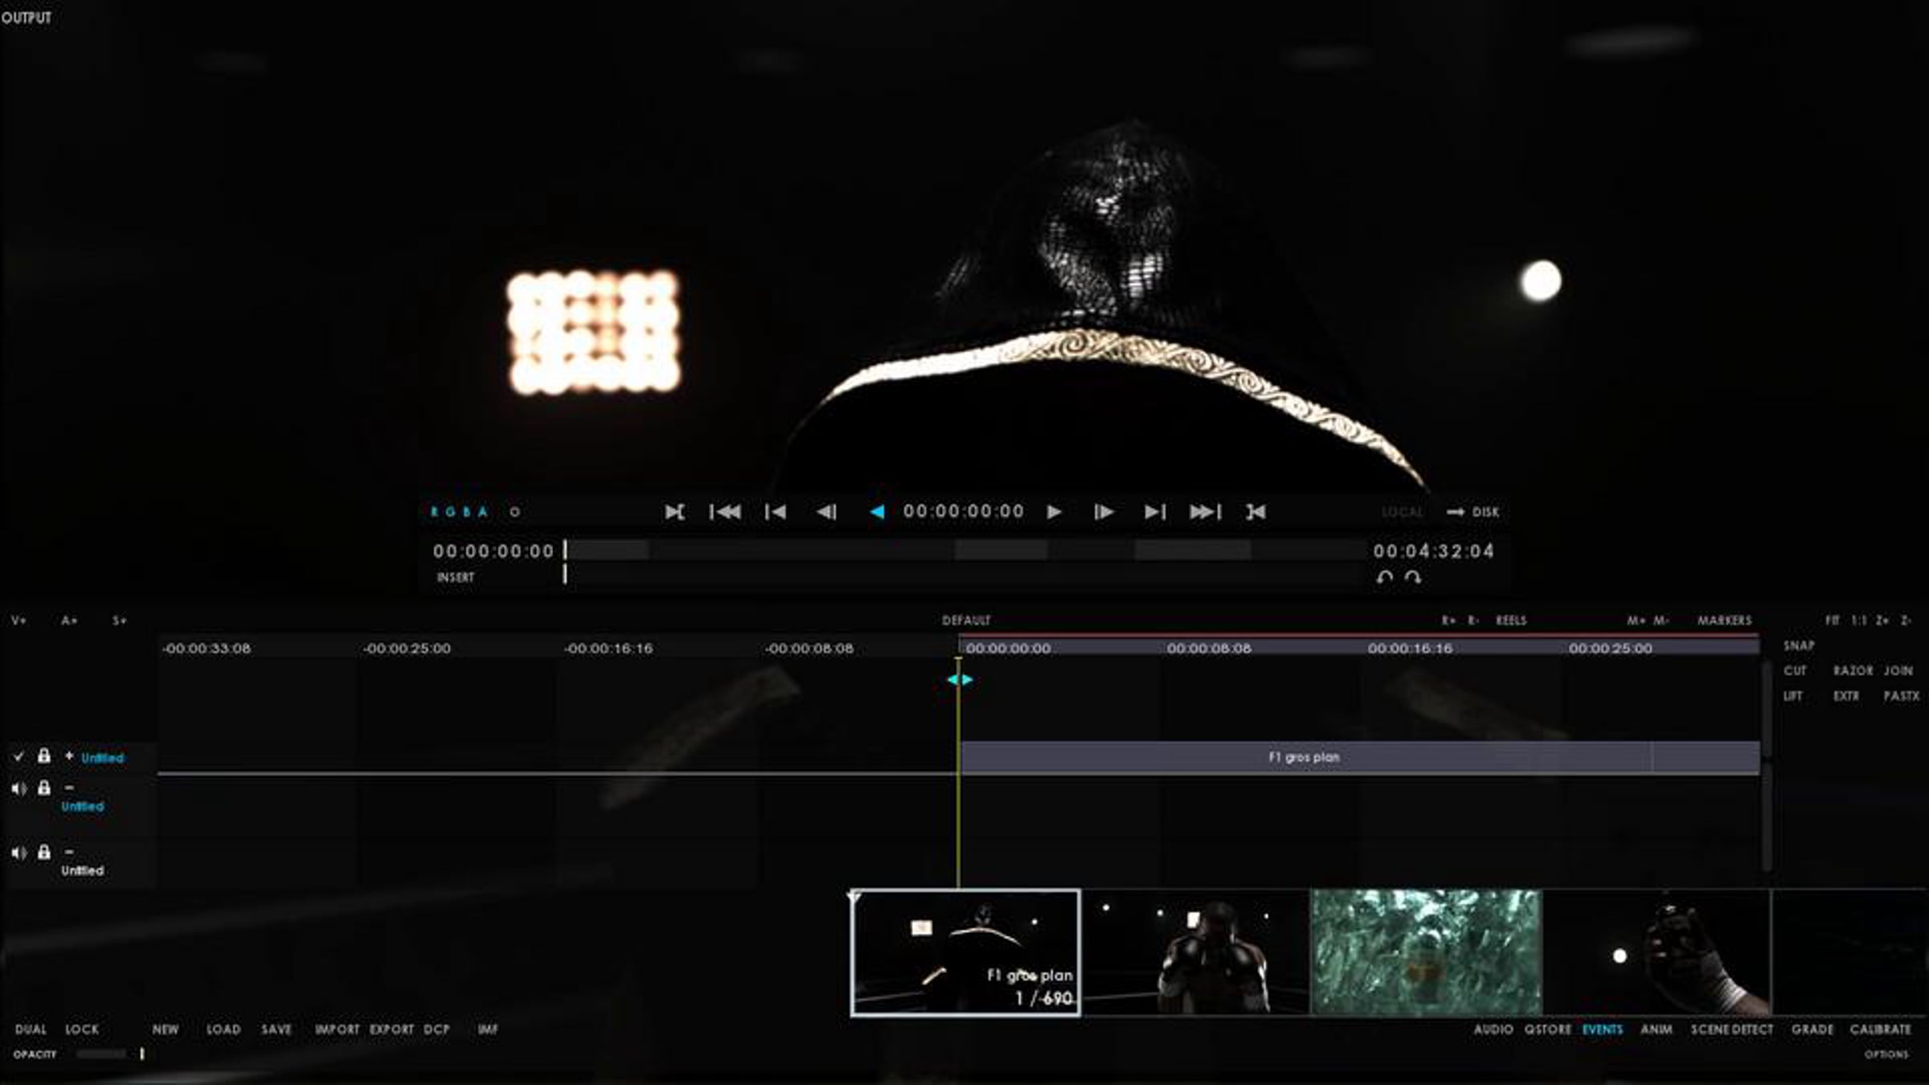Open the EVENTS tab
Screen dimensions: 1929x1085
click(1602, 1030)
